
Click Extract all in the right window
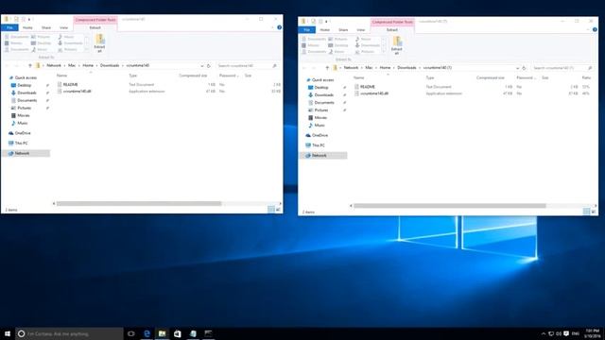coord(397,45)
